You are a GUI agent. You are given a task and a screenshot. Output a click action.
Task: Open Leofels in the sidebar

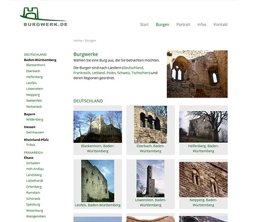31,83
